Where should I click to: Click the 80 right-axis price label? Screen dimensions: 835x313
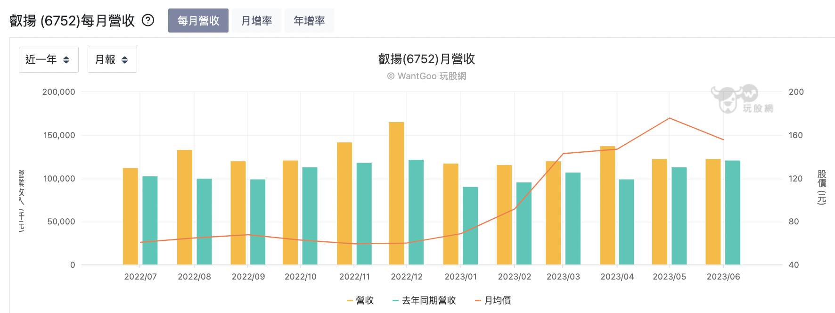click(794, 222)
